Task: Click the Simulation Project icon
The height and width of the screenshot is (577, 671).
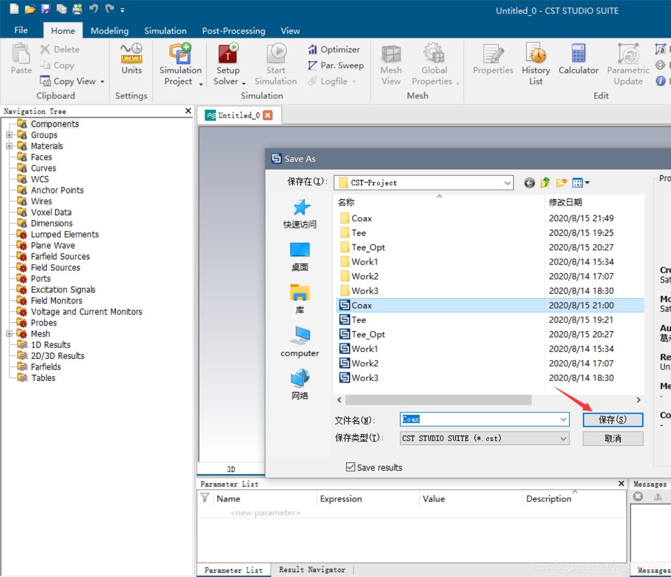Action: pyautogui.click(x=180, y=54)
